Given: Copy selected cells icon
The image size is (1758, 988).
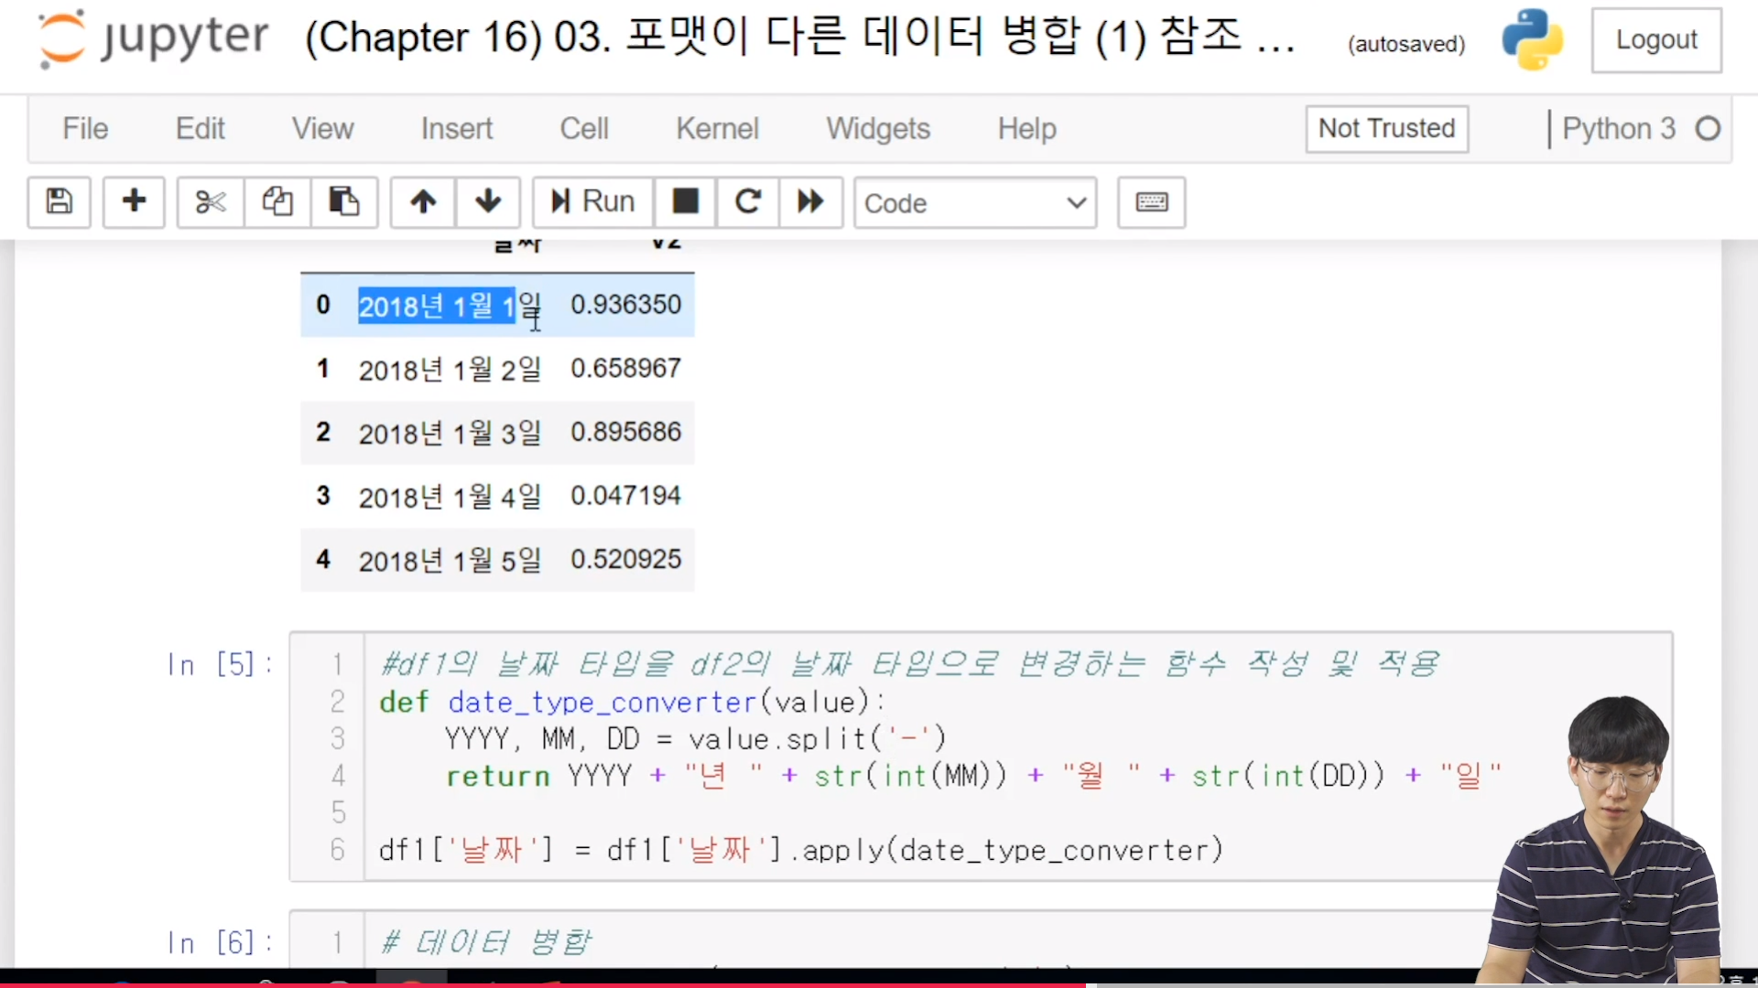Looking at the screenshot, I should pos(277,201).
